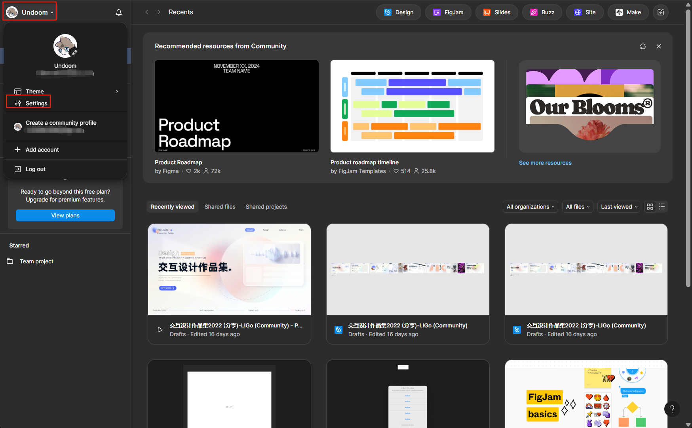This screenshot has width=692, height=428.
Task: Click the Theme menu icon
Action: point(18,91)
